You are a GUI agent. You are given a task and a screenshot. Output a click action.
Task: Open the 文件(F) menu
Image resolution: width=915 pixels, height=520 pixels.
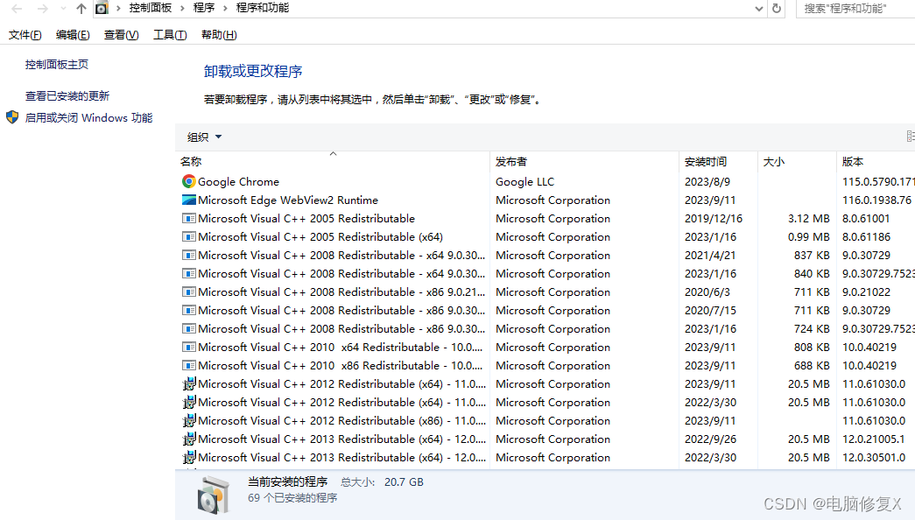tap(25, 35)
